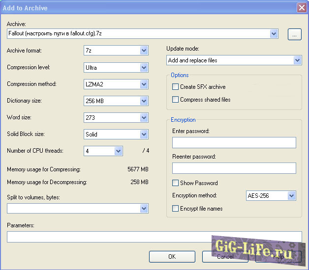Enable Create SFX archive checkbox
Viewport: 309px width, 270px height.
tap(176, 87)
